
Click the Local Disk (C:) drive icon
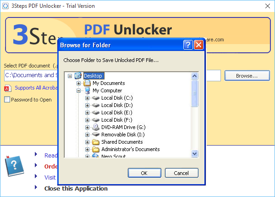[x=96, y=98]
